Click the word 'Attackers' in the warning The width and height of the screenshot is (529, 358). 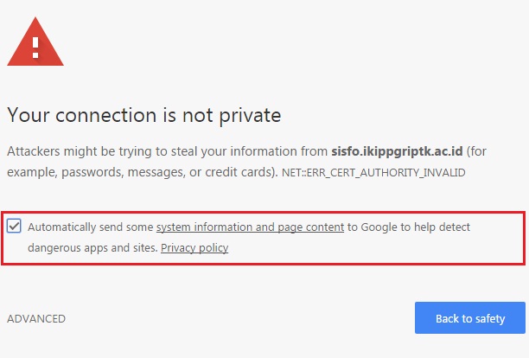[x=35, y=150]
